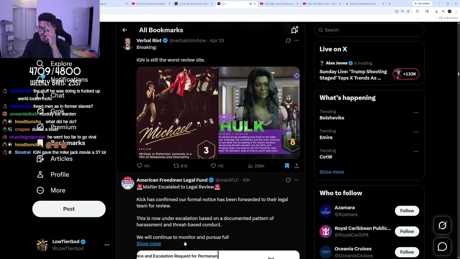The image size is (460, 259).
Task: Open LowTierGod account menu dots
Action: pos(107,245)
